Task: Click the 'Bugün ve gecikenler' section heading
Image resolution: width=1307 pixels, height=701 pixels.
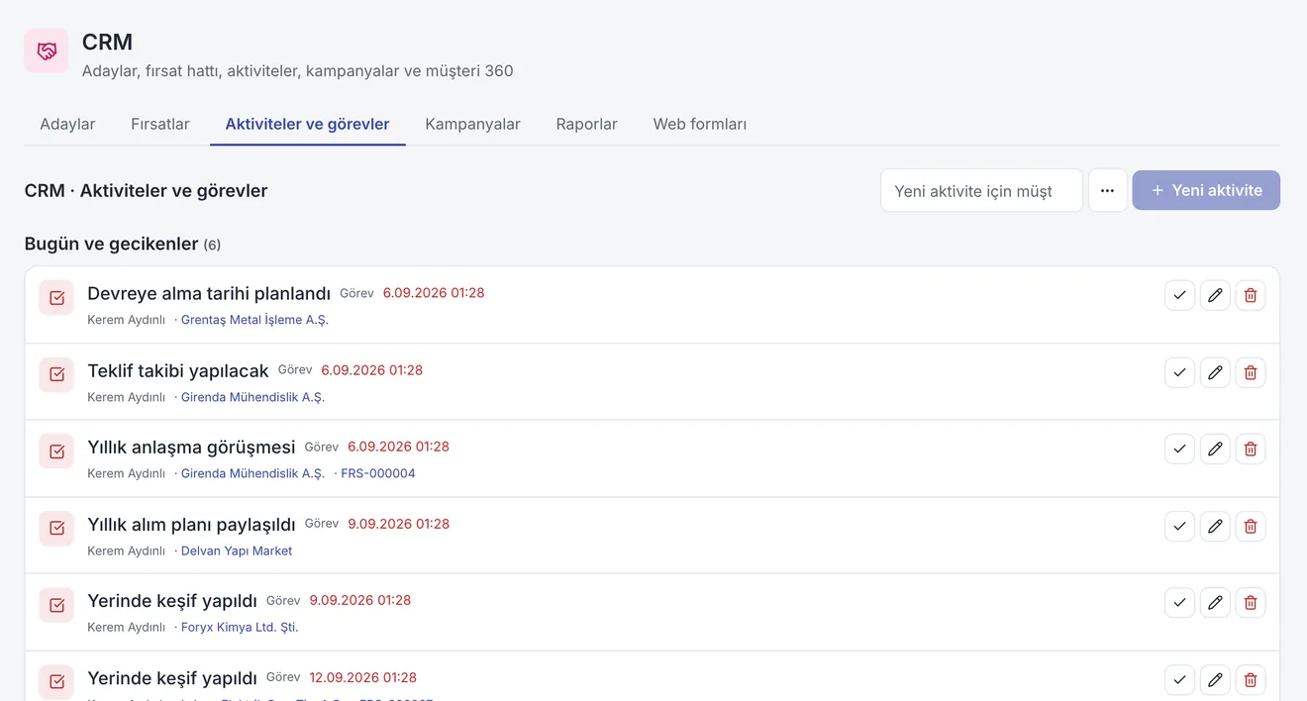Action: 112,244
